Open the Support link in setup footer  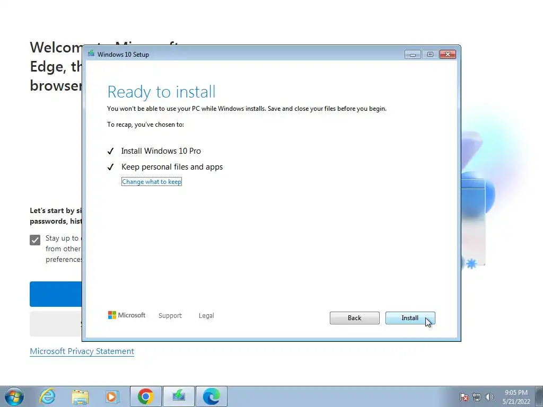[x=170, y=316]
